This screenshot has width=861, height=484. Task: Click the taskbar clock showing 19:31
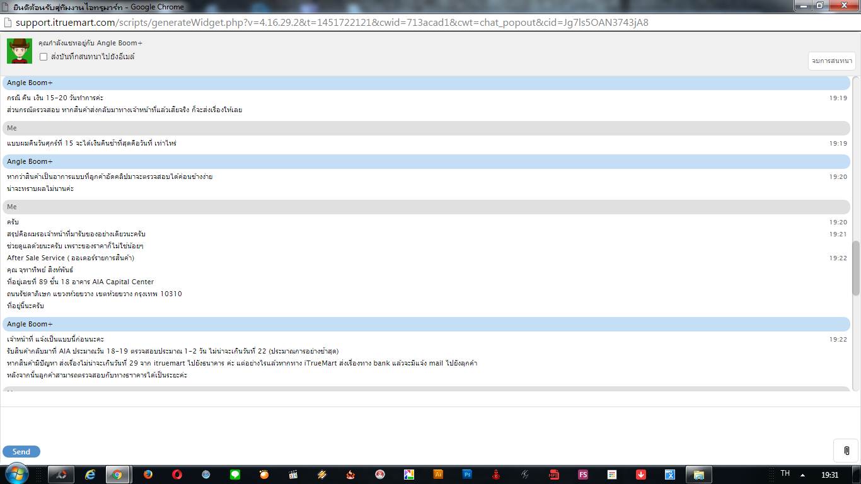pyautogui.click(x=830, y=475)
